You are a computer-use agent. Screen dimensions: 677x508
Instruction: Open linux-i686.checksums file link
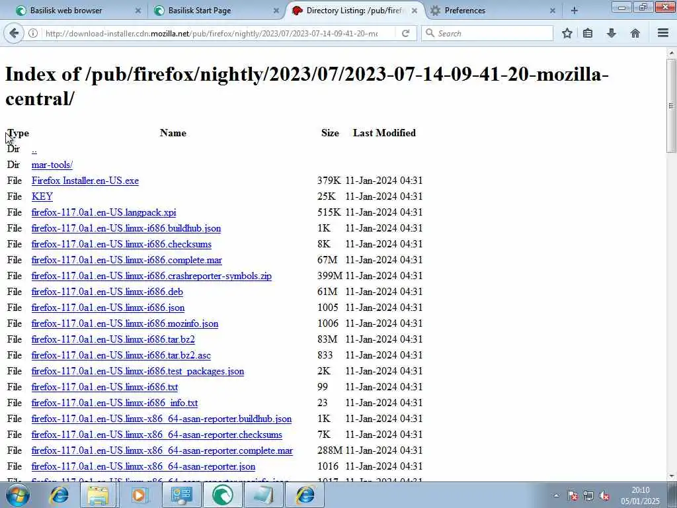click(122, 244)
